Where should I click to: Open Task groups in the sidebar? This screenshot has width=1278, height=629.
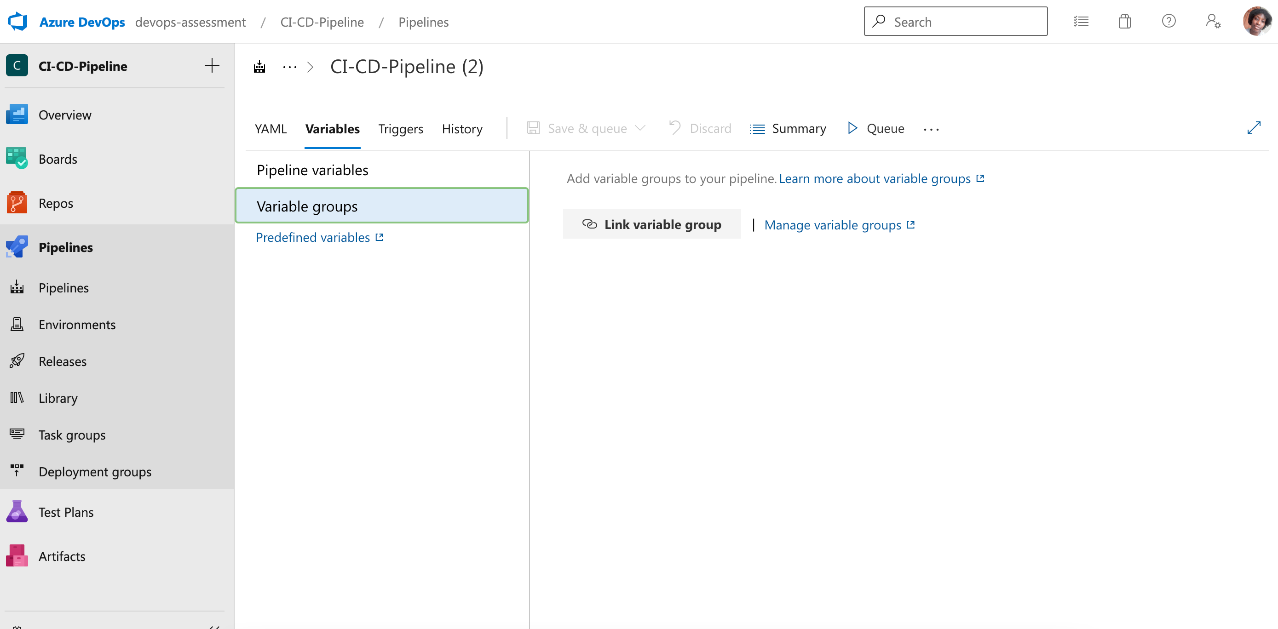72,435
